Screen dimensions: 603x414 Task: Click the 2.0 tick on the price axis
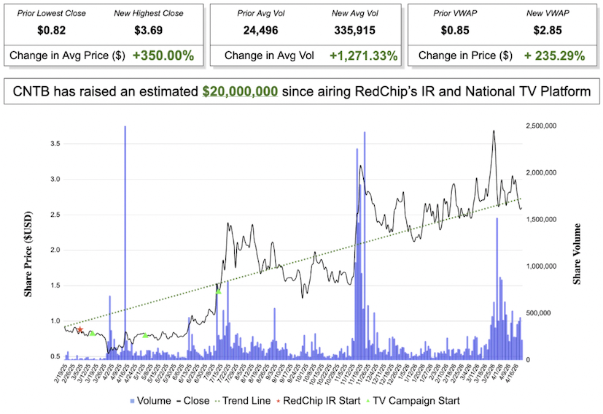coord(55,250)
